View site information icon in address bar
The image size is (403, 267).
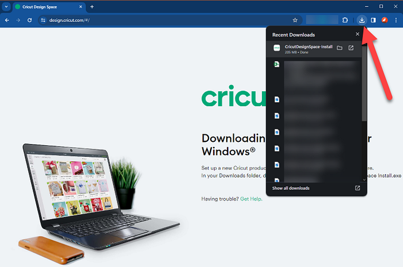pos(43,20)
